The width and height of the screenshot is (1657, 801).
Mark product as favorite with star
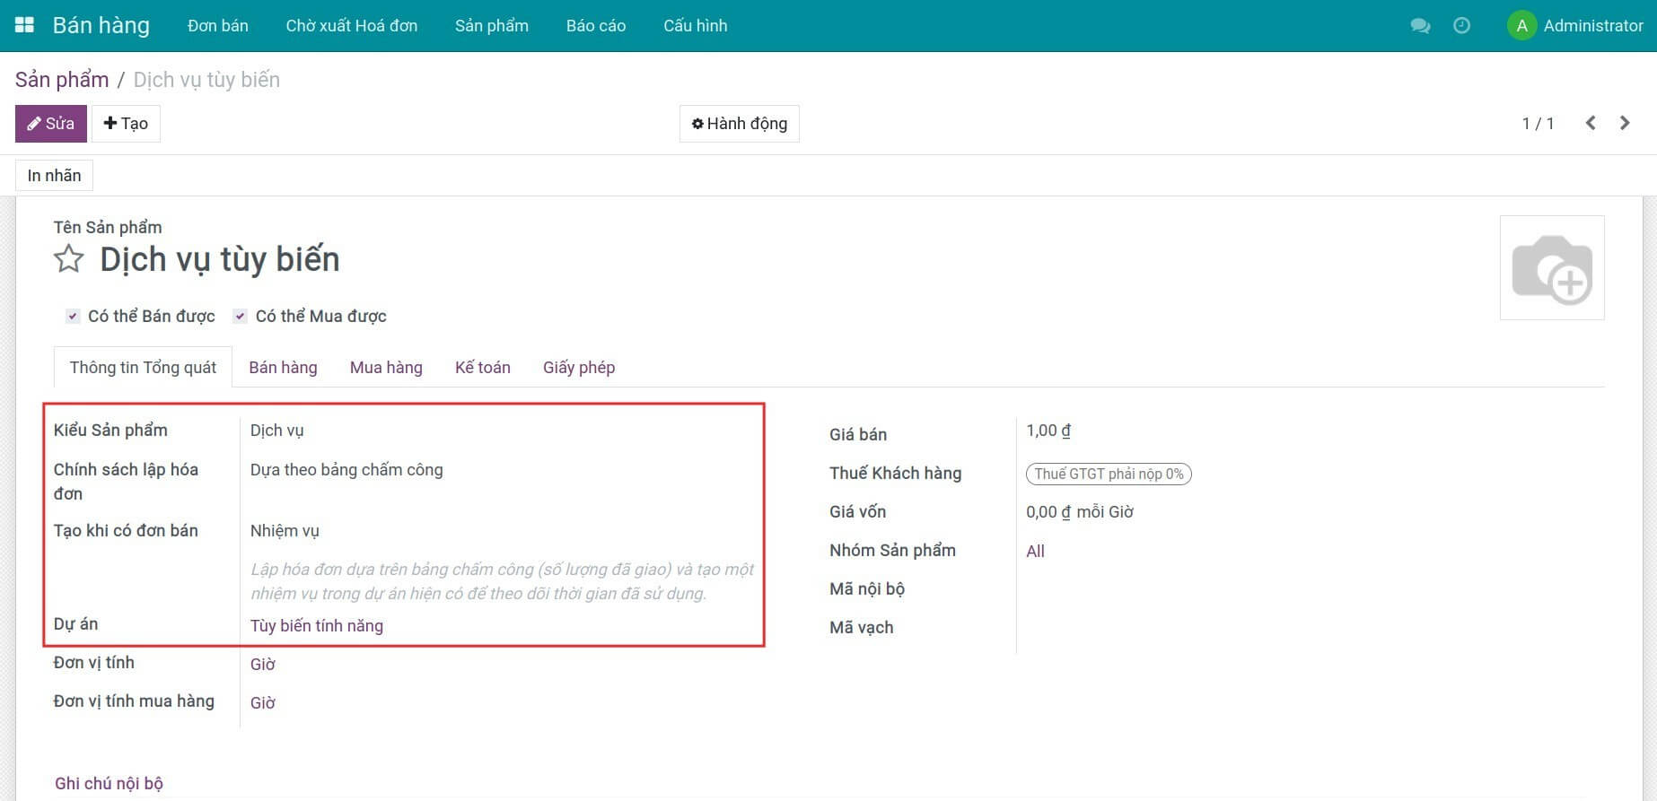69,259
